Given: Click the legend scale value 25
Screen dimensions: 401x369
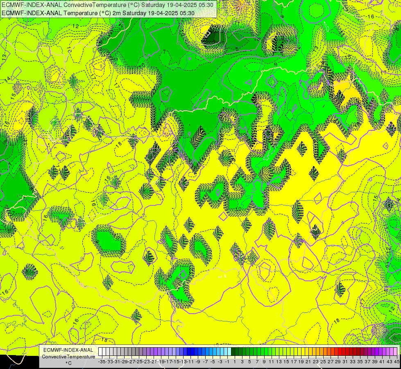Looking at the screenshot, I should click(323, 362).
